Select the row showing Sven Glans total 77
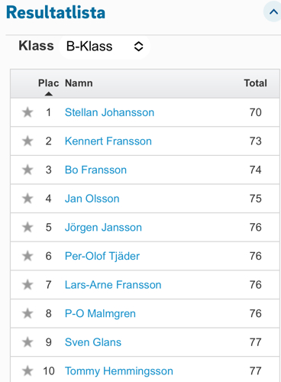281x382 pixels. click(x=145, y=342)
